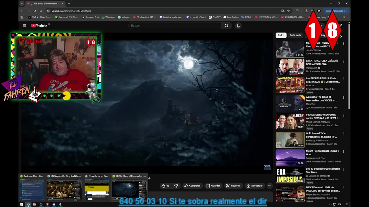Open the YouTube hamburger guide menu
The image size is (369, 207).
tap(25, 26)
